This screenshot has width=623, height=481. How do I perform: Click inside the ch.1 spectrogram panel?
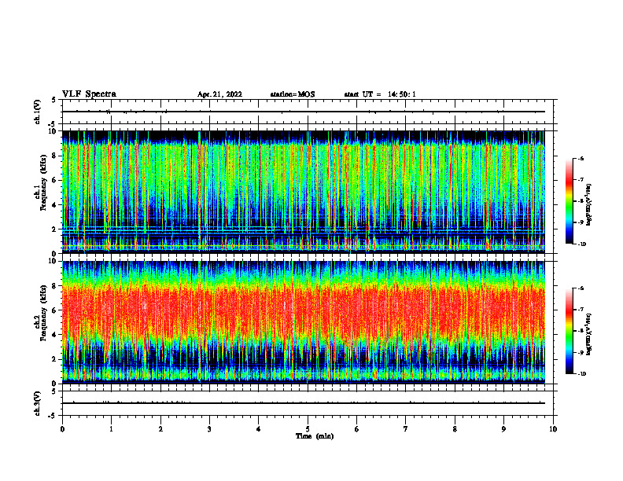(304, 192)
